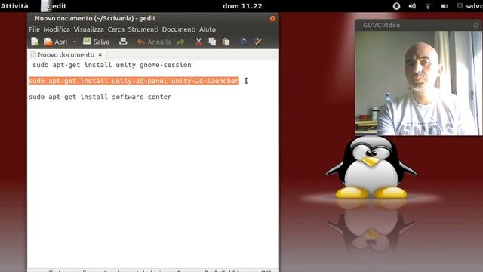Screen dimensions: 483x272
Task: Close the GUVCVideo window
Action: (x=476, y=26)
